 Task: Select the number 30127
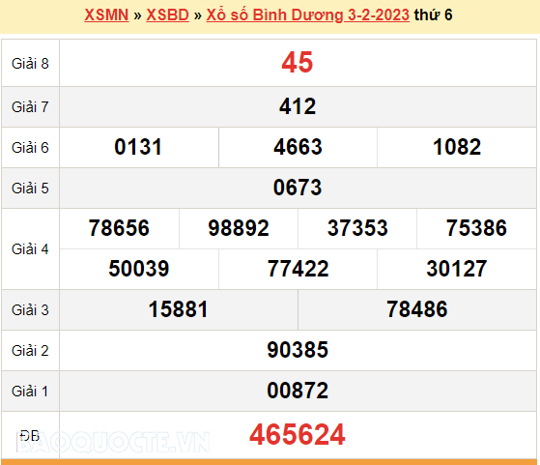click(x=457, y=269)
